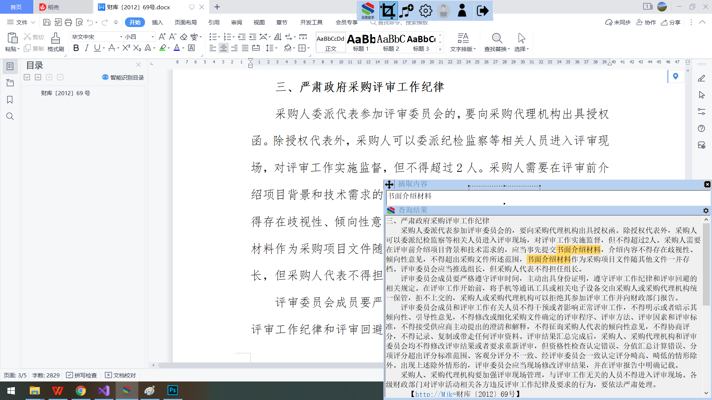The width and height of the screenshot is (712, 400).
Task: Open the font name dropdown
Action: coord(121,37)
